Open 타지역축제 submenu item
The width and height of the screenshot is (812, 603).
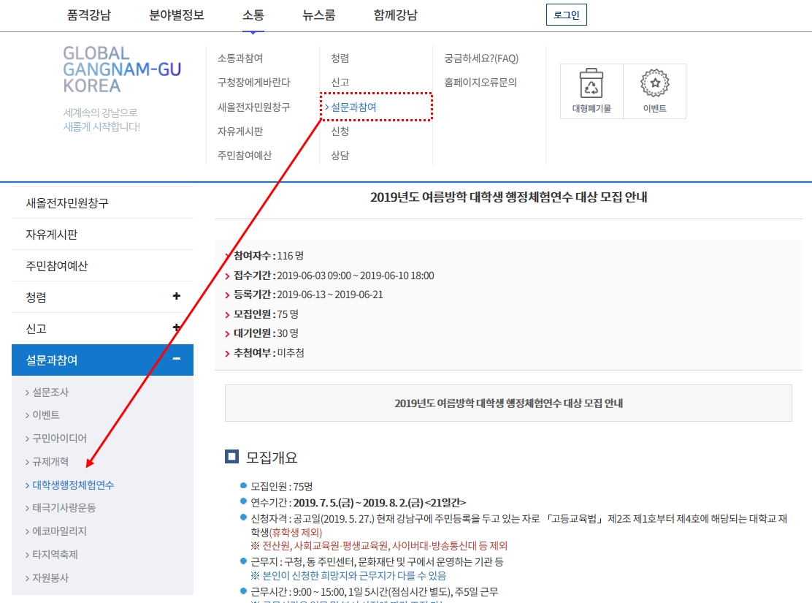(55, 554)
